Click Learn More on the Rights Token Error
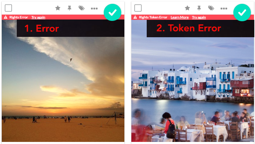This screenshot has height=144, width=255. click(x=180, y=17)
